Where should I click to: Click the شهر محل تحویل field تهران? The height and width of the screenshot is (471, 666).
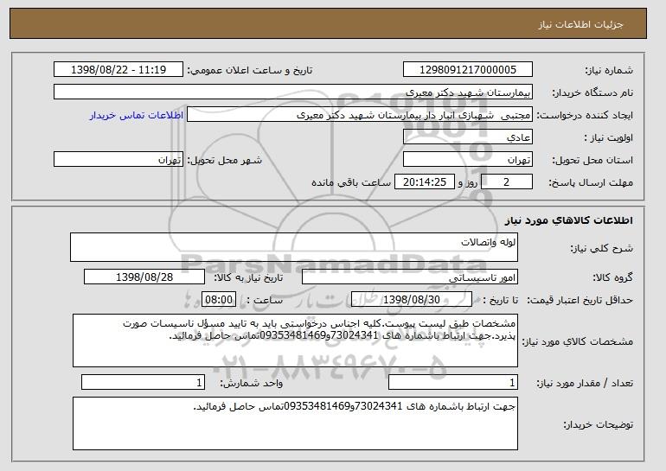[x=118, y=160]
